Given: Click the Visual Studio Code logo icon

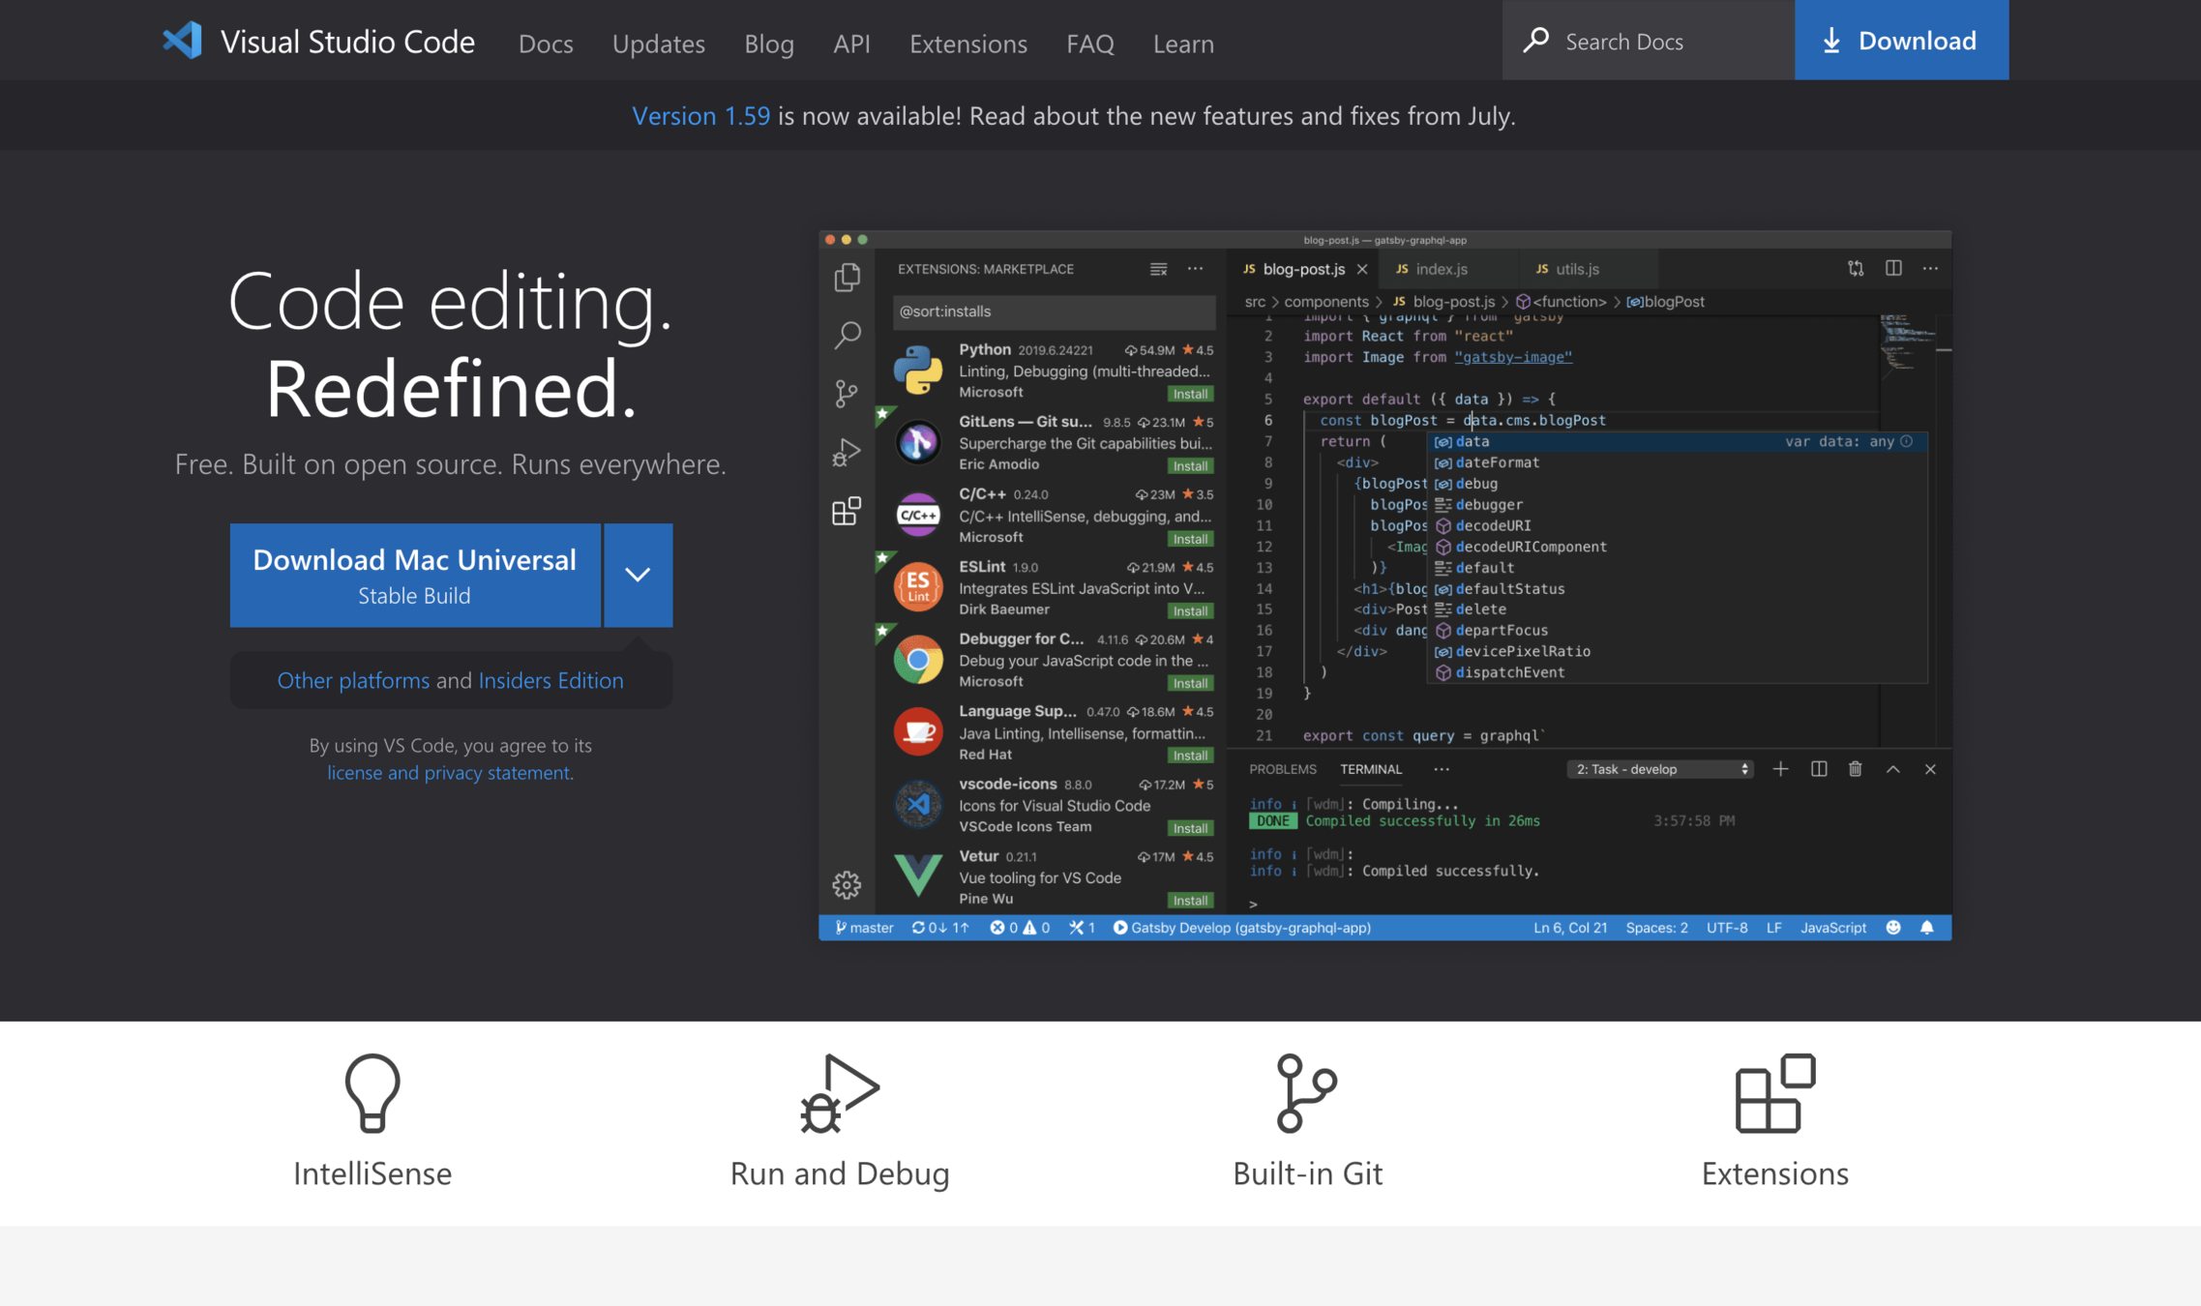Looking at the screenshot, I should pos(182,41).
